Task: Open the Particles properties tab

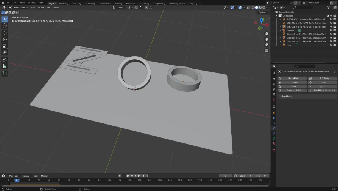Action: point(274,123)
